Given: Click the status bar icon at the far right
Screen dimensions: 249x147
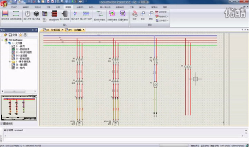Looking at the screenshot, I should click(x=247, y=145).
